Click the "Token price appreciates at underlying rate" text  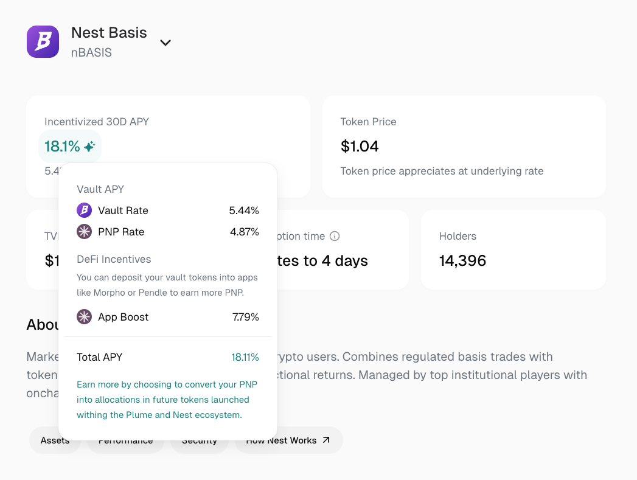click(442, 171)
